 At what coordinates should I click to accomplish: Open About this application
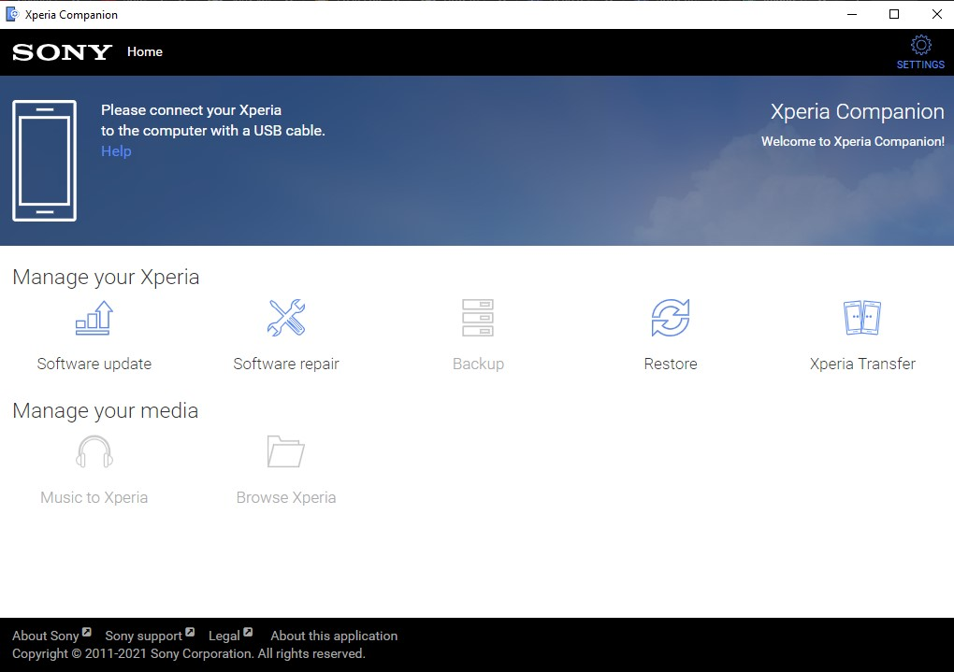(x=334, y=636)
